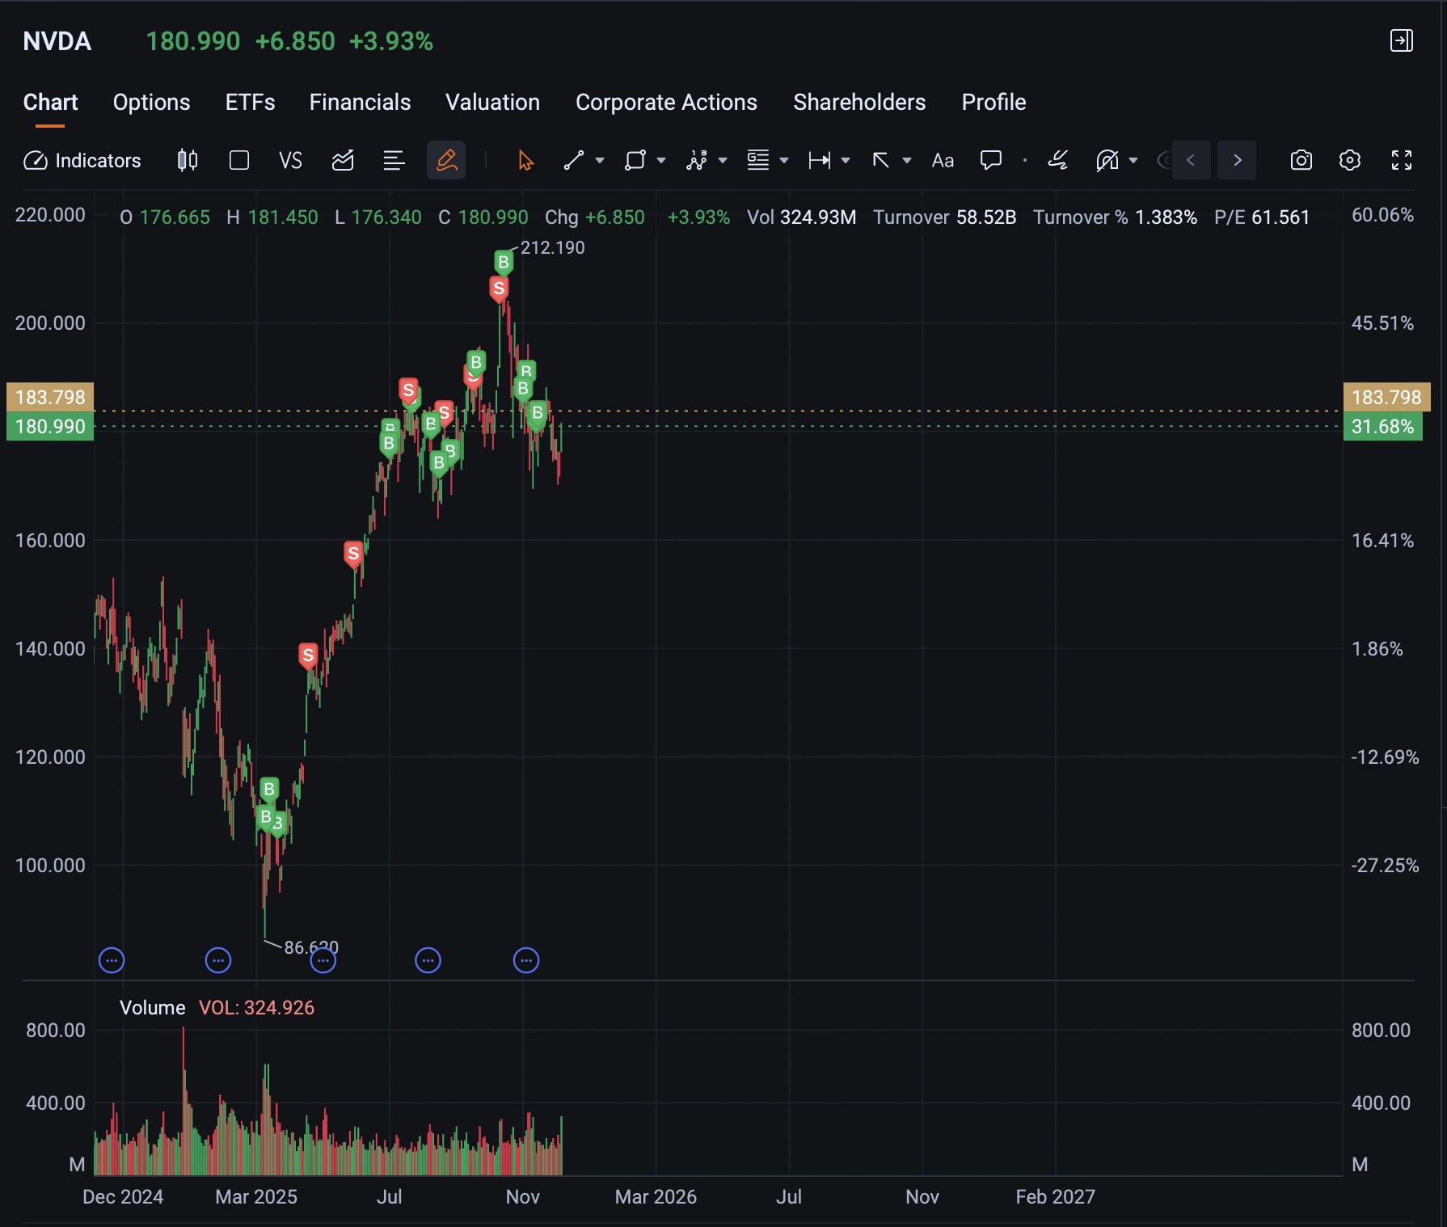The width and height of the screenshot is (1447, 1227).
Task: Open the Valuation tab
Action: point(492,102)
